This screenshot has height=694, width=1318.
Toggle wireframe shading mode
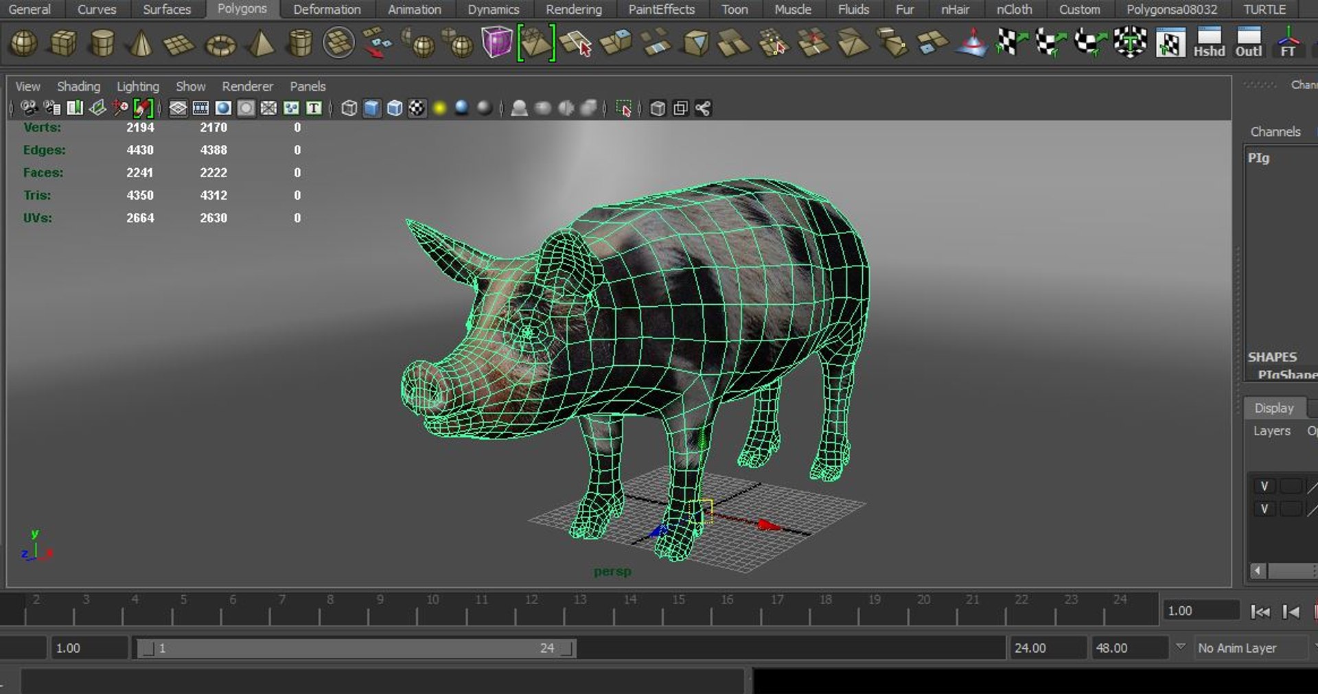(349, 108)
